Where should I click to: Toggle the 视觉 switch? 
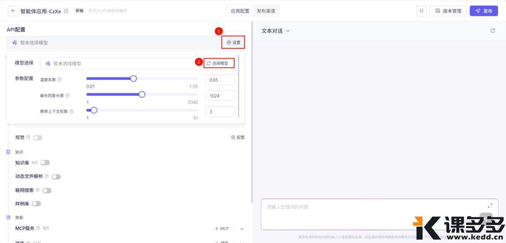37,137
